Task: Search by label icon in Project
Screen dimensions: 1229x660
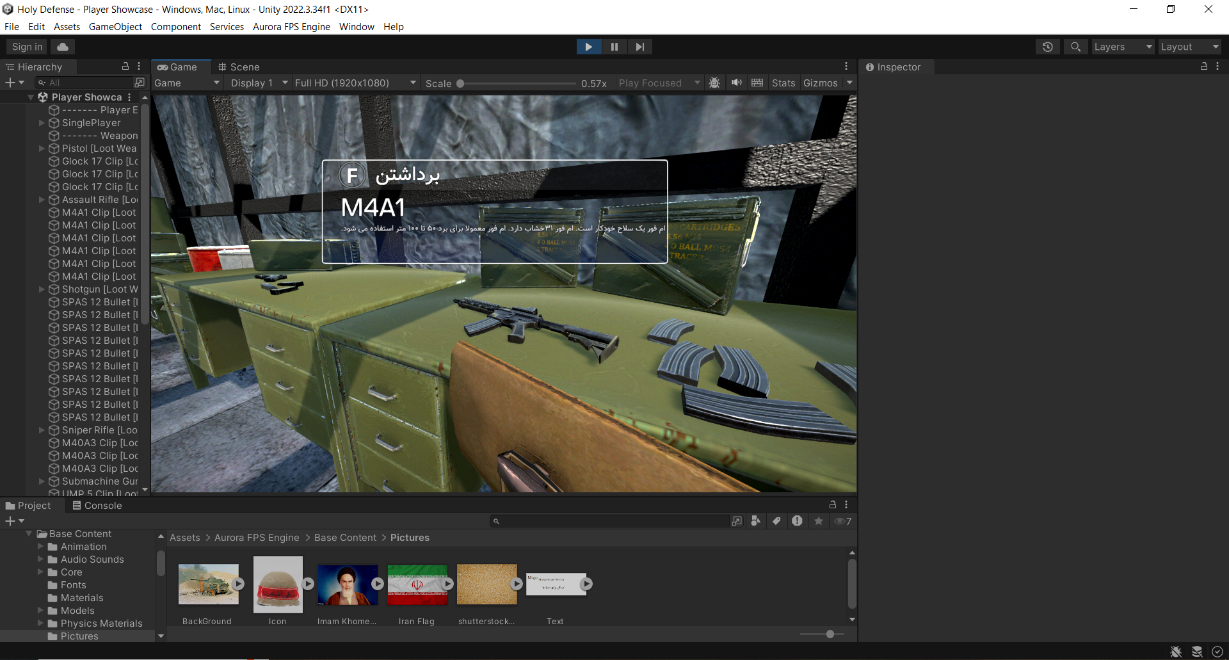Action: click(776, 521)
